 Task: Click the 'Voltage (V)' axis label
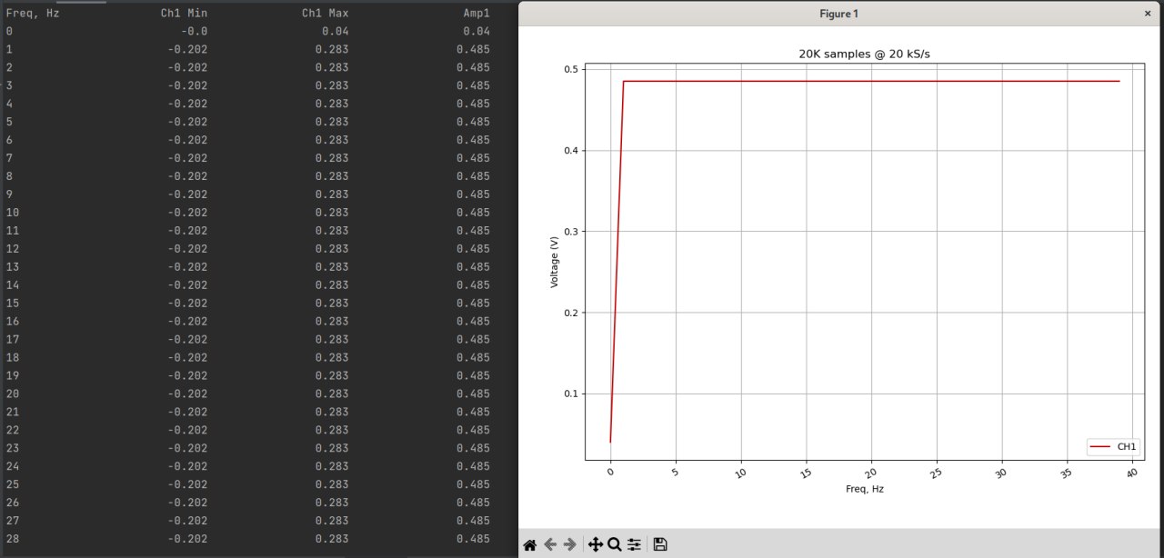tap(555, 262)
